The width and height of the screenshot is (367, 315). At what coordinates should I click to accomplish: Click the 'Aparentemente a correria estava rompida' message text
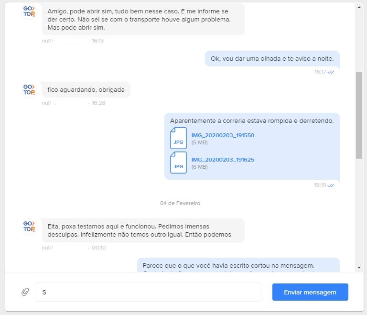[x=252, y=121]
